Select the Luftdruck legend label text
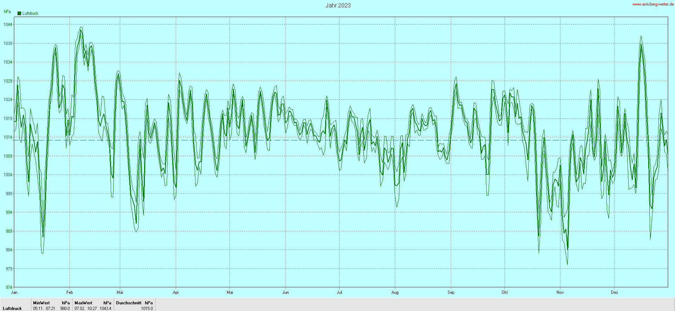Screen dimensions: 675x311 click(30, 13)
